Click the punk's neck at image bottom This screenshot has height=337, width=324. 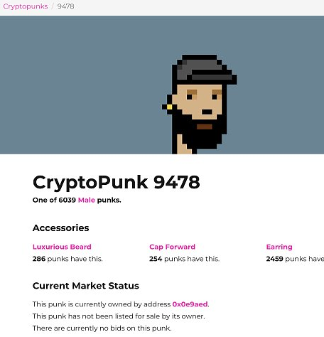click(x=183, y=145)
